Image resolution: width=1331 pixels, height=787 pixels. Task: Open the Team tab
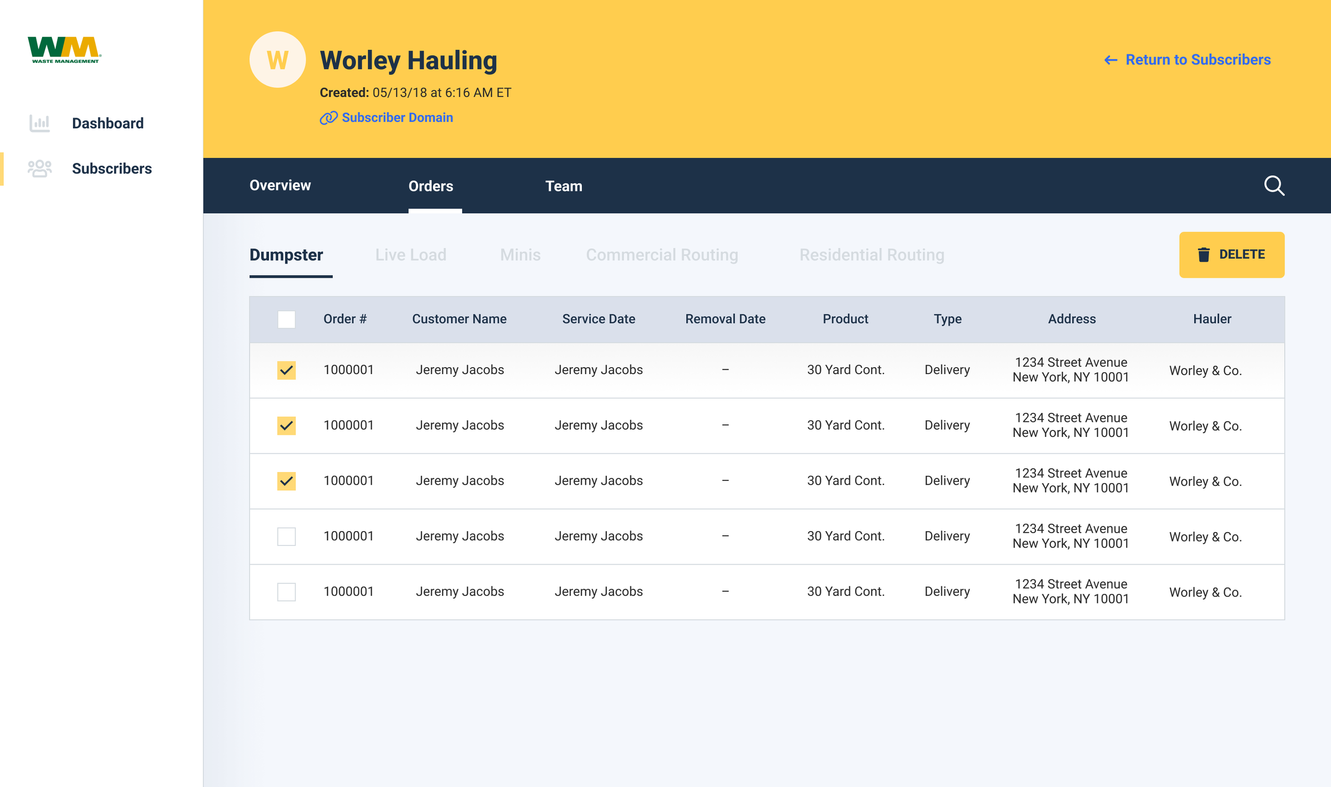563,186
